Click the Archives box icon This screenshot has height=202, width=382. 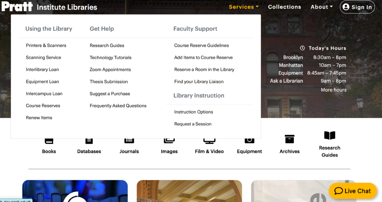tap(289, 139)
